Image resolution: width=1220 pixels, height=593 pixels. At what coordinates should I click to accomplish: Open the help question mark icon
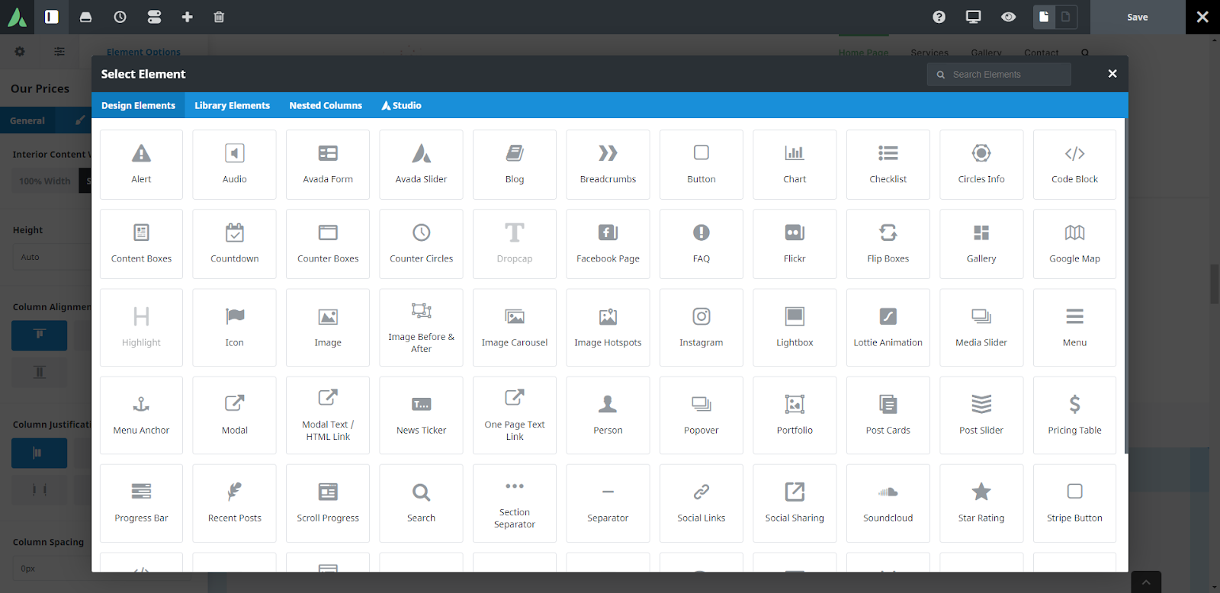tap(939, 17)
